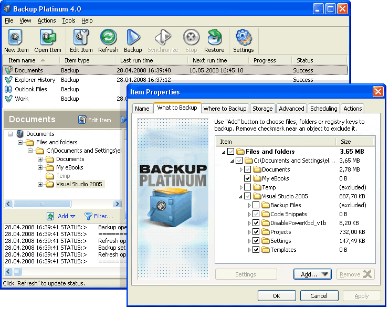The height and width of the screenshot is (309, 389).
Task: Enable the Backup Files folder checkbox
Action: tap(256, 205)
